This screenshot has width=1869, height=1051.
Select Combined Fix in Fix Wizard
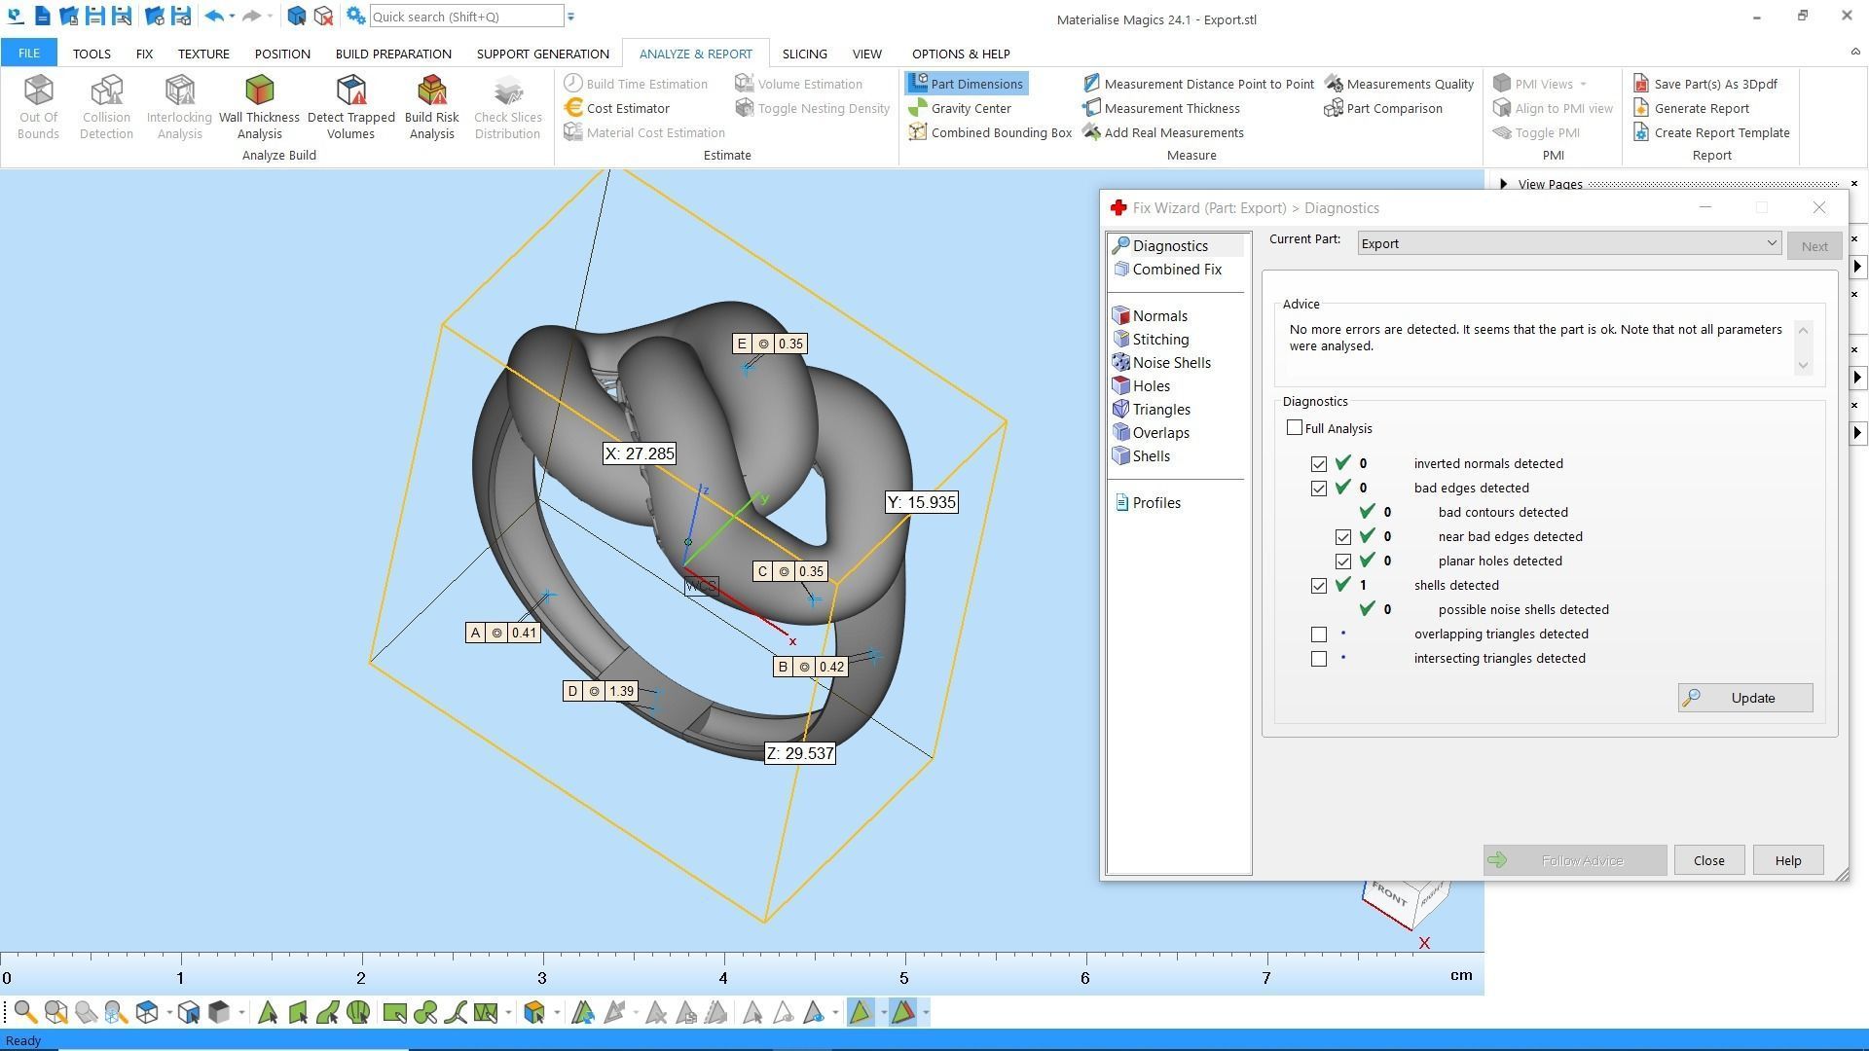coord(1167,270)
